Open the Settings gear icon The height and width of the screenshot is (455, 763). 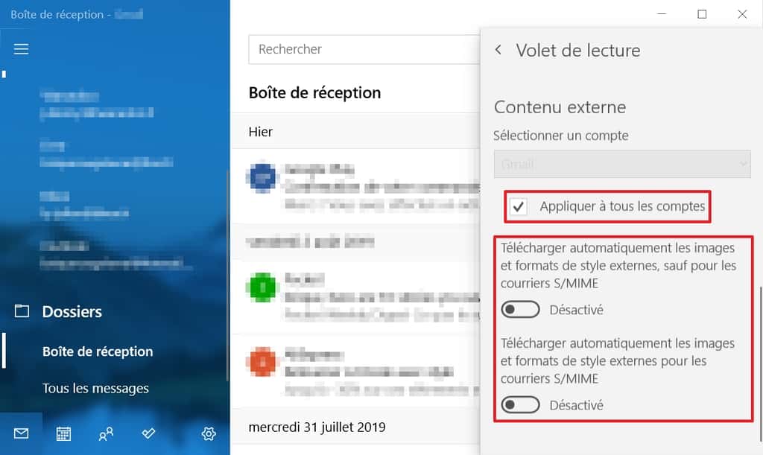[209, 433]
